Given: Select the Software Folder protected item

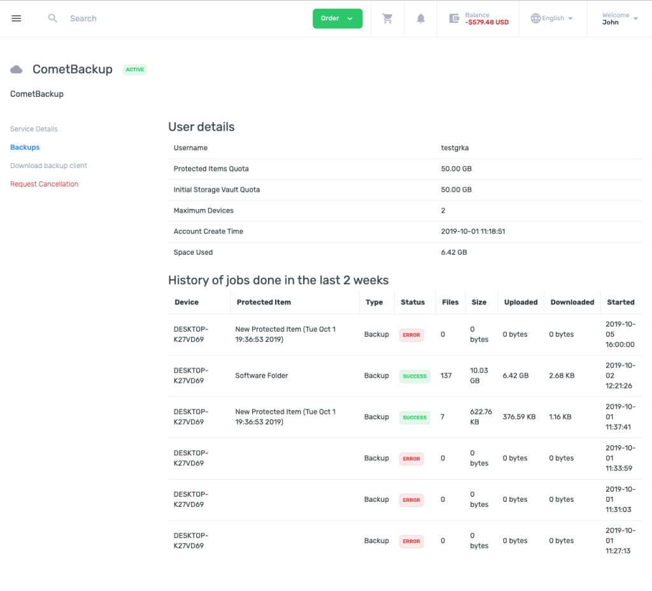Looking at the screenshot, I should tap(262, 376).
